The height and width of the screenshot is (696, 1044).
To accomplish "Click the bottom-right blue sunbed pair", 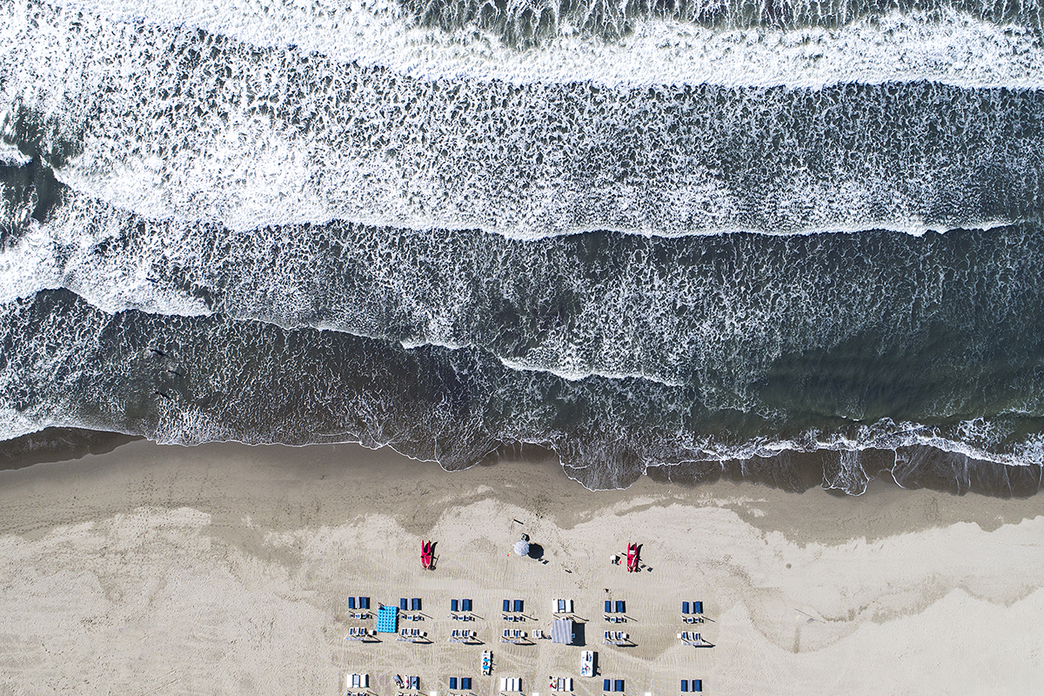I will 691,686.
